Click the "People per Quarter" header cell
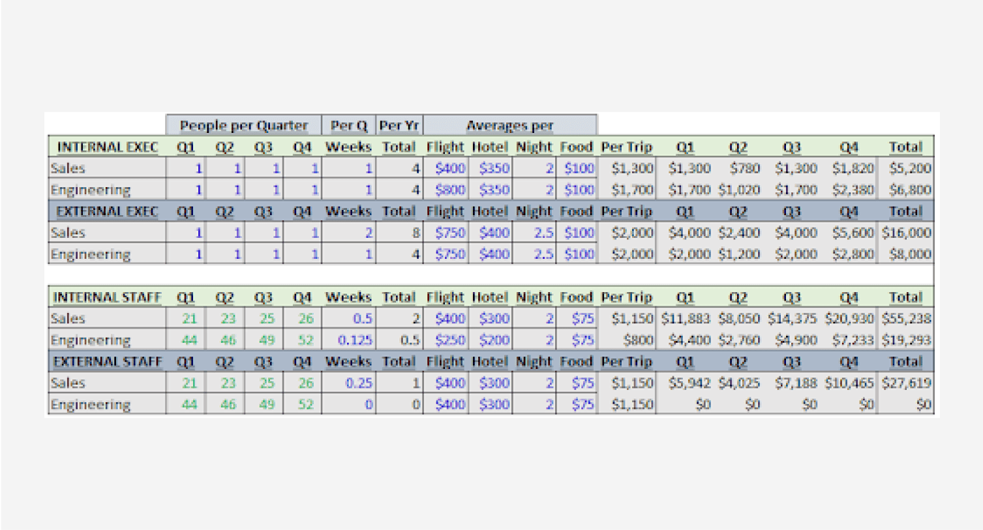This screenshot has width=983, height=530. point(243,125)
